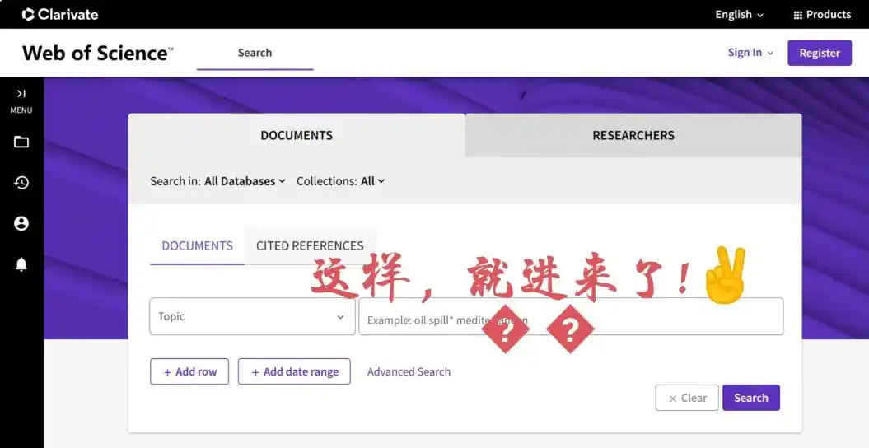Viewport: 869px width, 448px height.
Task: Click the Clear button
Action: pos(687,398)
